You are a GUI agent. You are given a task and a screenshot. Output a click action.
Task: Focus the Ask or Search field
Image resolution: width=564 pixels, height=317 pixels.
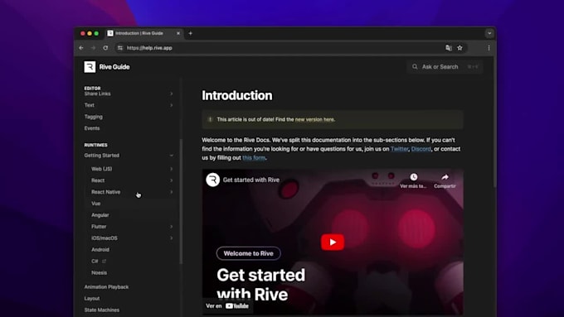pyautogui.click(x=445, y=67)
